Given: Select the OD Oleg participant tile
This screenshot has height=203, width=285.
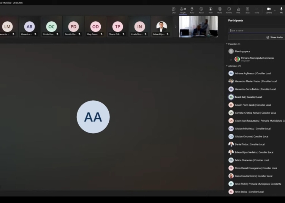Looking at the screenshot, I should tap(95, 27).
